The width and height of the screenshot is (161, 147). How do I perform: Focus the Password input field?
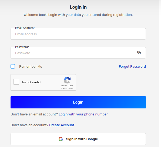[x=78, y=53]
